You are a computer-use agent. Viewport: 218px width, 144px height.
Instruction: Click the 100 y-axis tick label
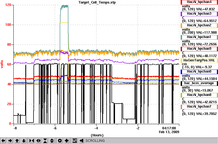[x=8, y=25]
